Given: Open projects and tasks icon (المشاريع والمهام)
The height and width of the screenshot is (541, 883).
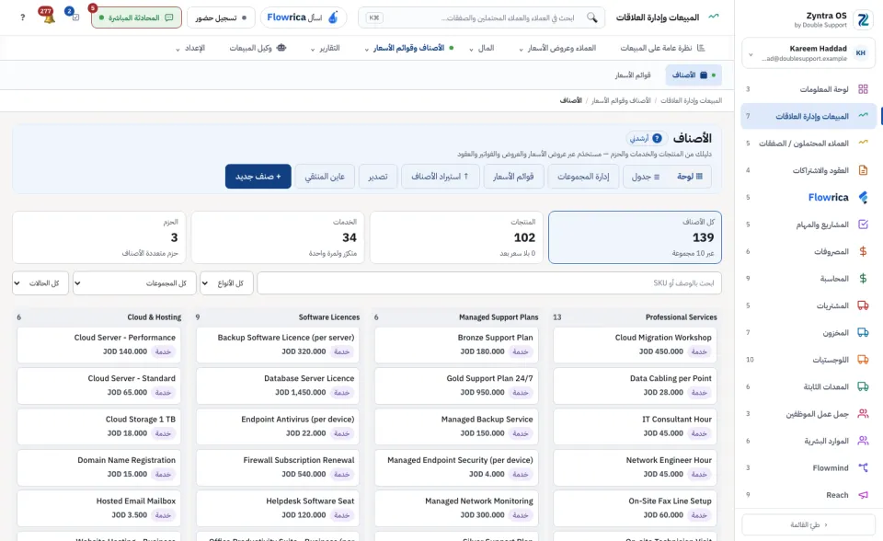Looking at the screenshot, I should tap(863, 224).
